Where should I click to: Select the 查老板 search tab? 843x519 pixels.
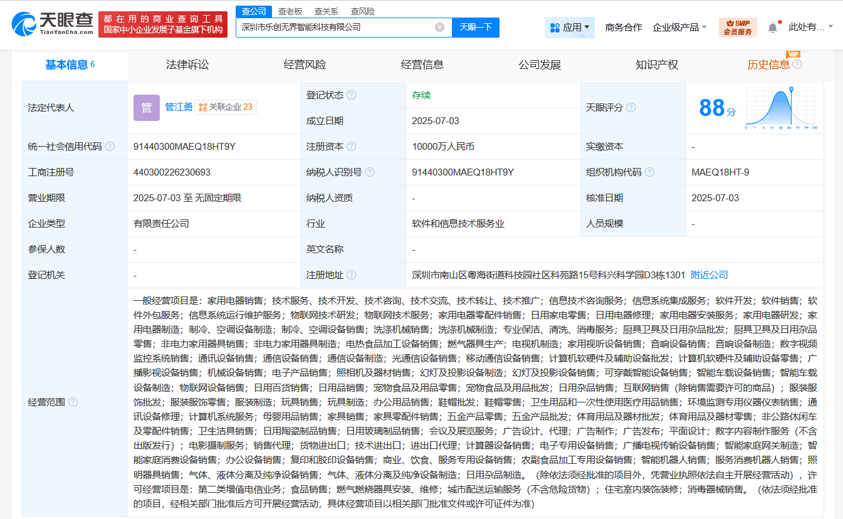coord(290,11)
